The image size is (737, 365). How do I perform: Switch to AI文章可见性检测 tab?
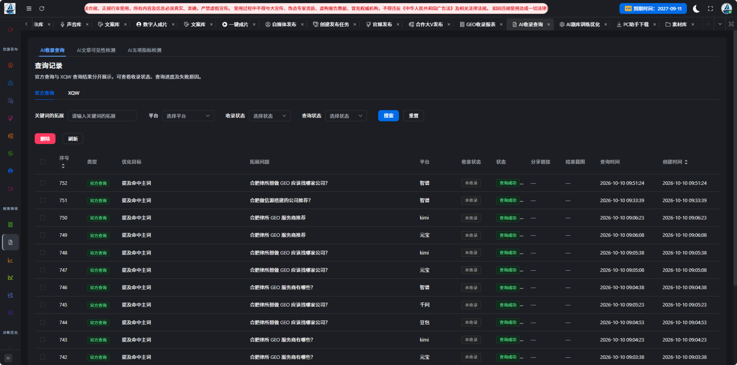click(x=96, y=50)
